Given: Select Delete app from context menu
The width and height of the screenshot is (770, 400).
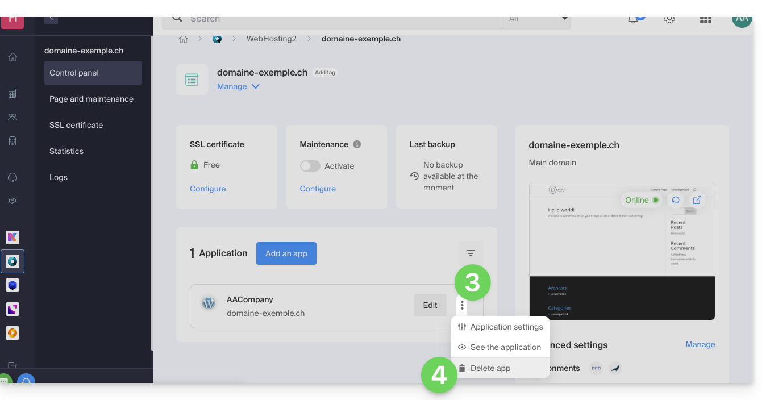Looking at the screenshot, I should (x=490, y=368).
